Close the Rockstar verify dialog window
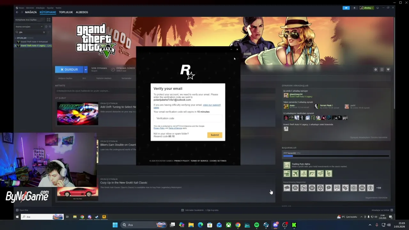This screenshot has height=230, width=409. pyautogui.click(x=237, y=49)
